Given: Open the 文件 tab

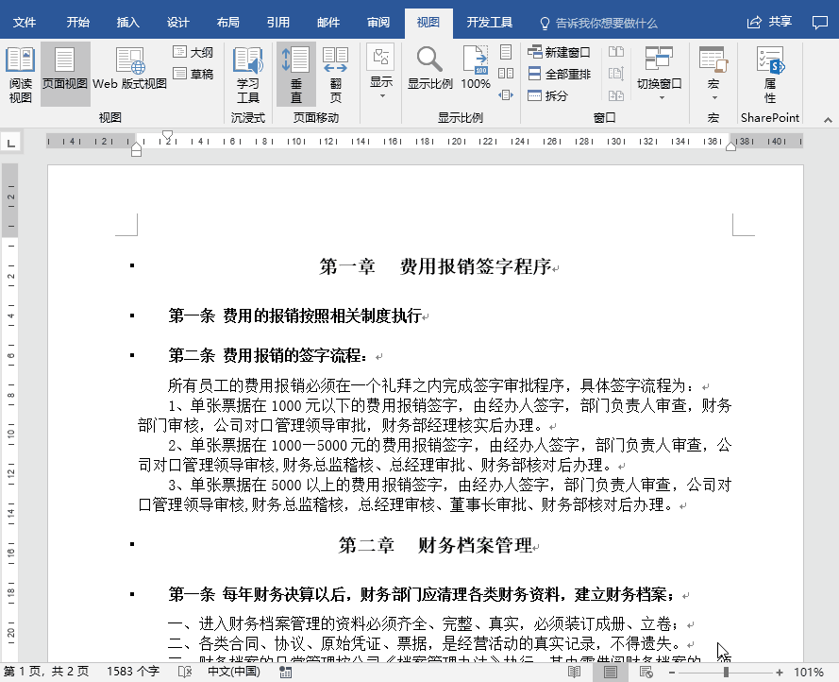Looking at the screenshot, I should point(25,23).
